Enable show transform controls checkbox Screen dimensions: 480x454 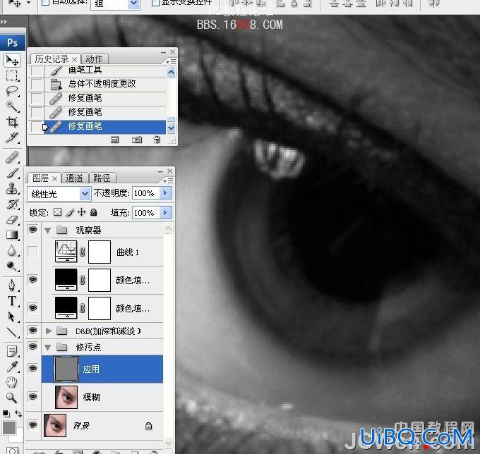click(x=155, y=2)
